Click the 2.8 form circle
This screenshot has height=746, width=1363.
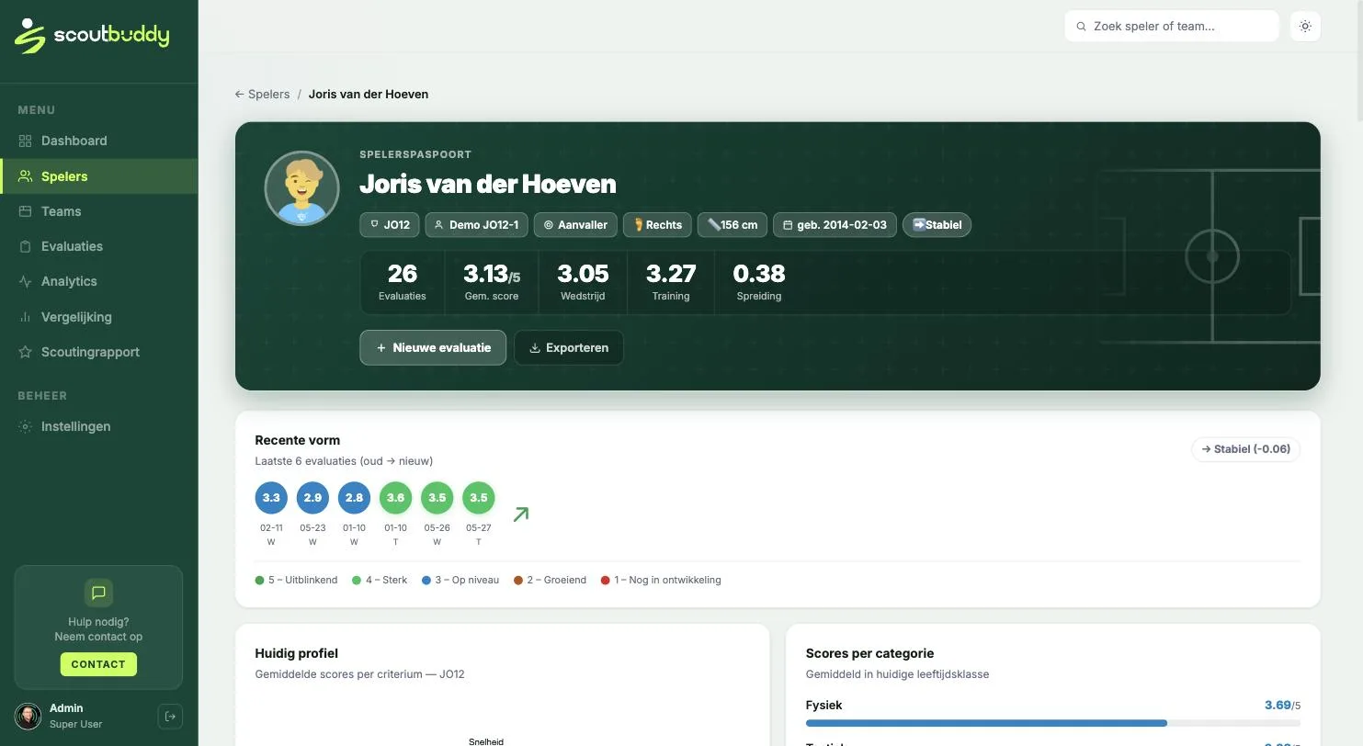(x=354, y=498)
